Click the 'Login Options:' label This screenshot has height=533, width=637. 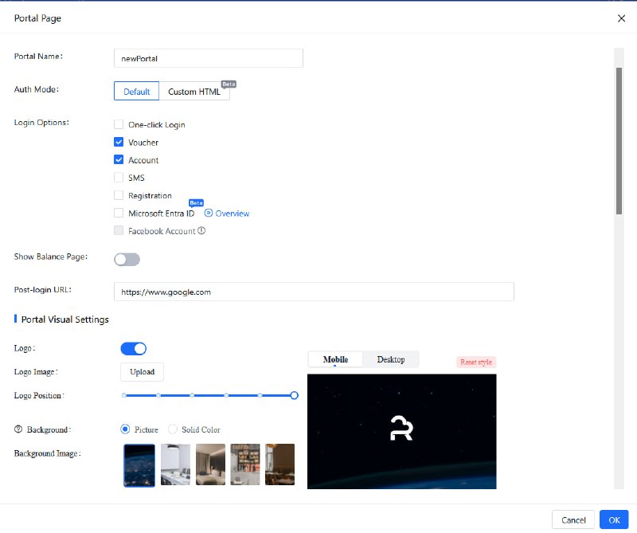pyautogui.click(x=41, y=123)
